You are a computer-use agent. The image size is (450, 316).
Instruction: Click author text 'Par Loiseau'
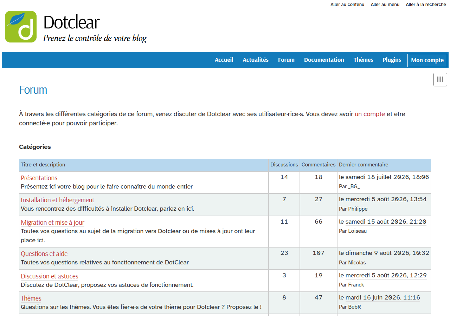tap(353, 231)
